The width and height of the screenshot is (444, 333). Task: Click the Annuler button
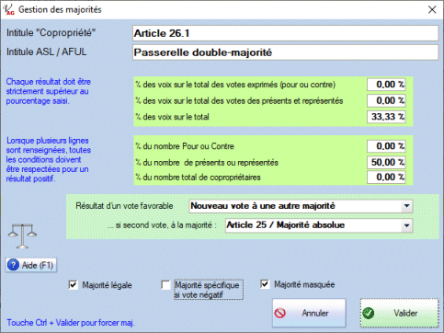tap(309, 313)
